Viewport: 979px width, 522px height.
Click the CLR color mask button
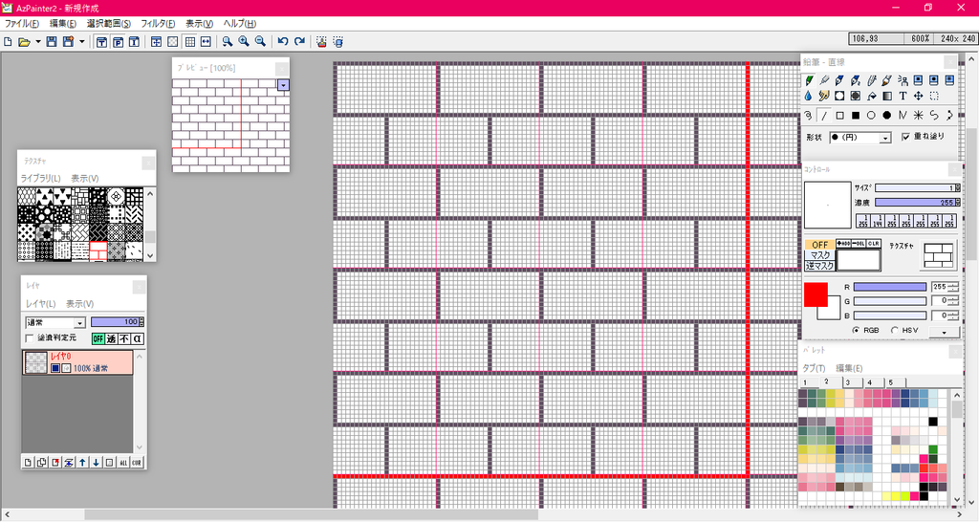(874, 244)
